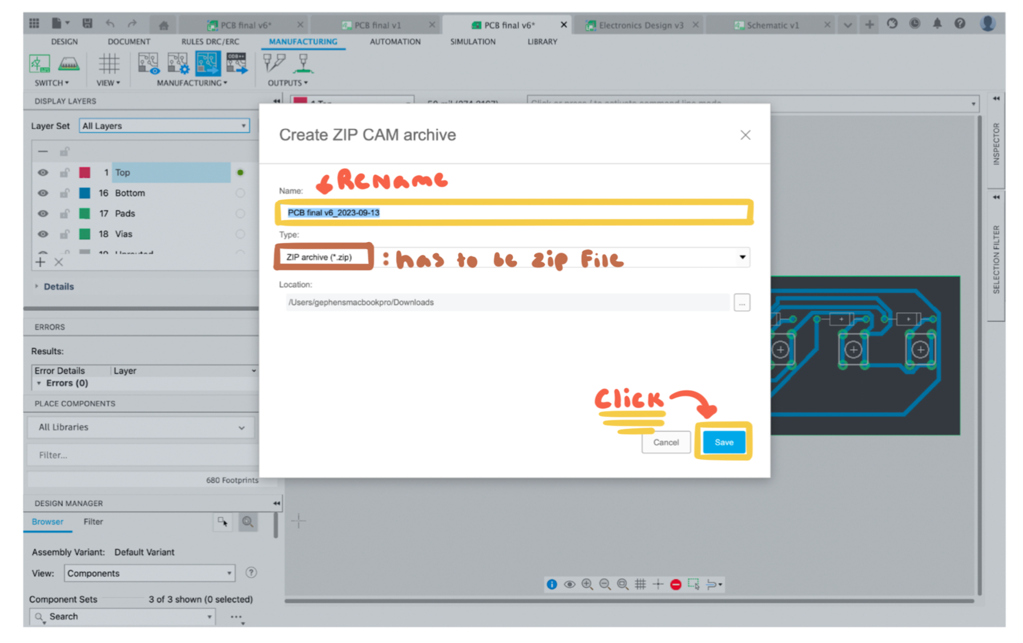Open the View Components dropdown
The height and width of the screenshot is (643, 1023).
coord(150,573)
